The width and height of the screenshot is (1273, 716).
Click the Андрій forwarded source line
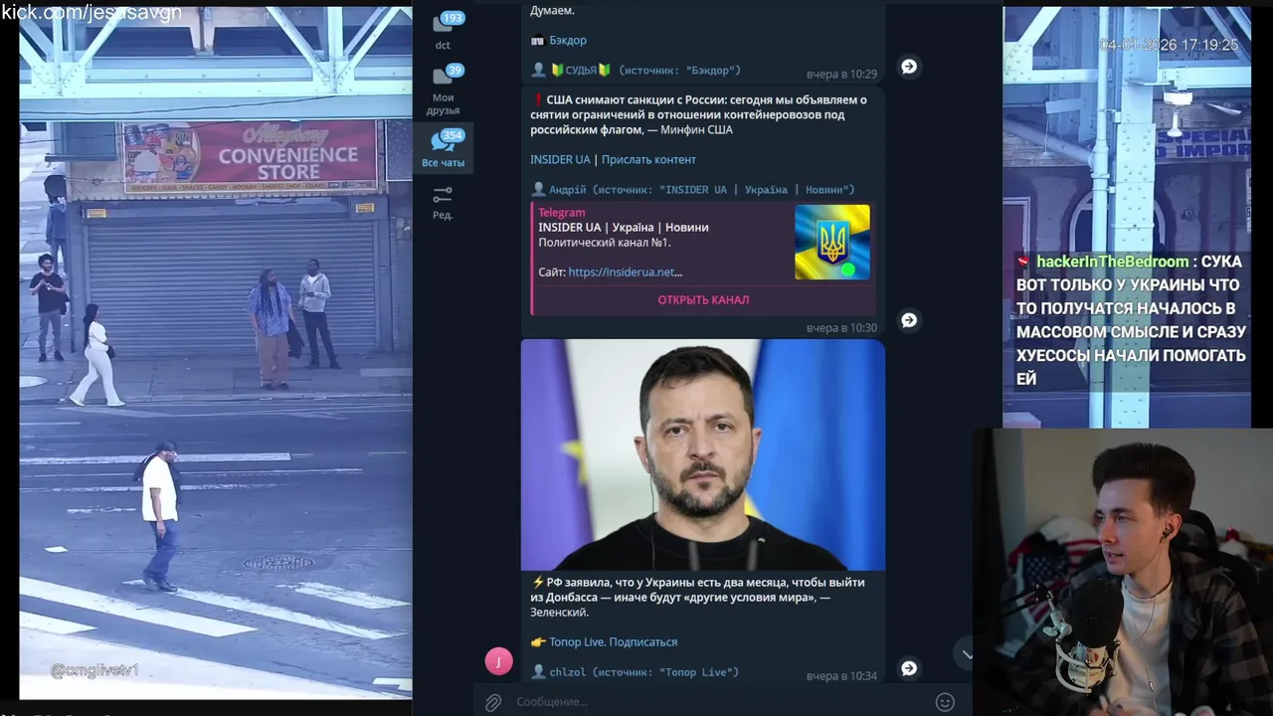click(693, 190)
